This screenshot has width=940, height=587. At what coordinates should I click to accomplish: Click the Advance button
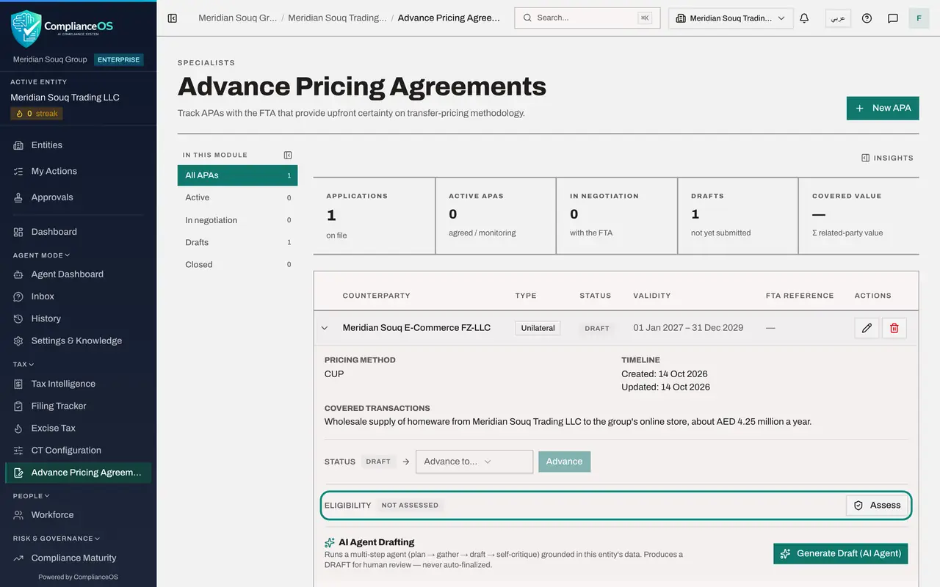tap(564, 462)
